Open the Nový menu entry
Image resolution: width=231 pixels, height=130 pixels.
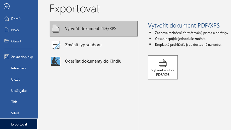[x=19, y=30]
